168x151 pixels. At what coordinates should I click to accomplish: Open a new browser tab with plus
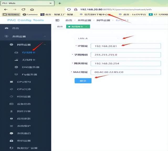pos(60,3)
